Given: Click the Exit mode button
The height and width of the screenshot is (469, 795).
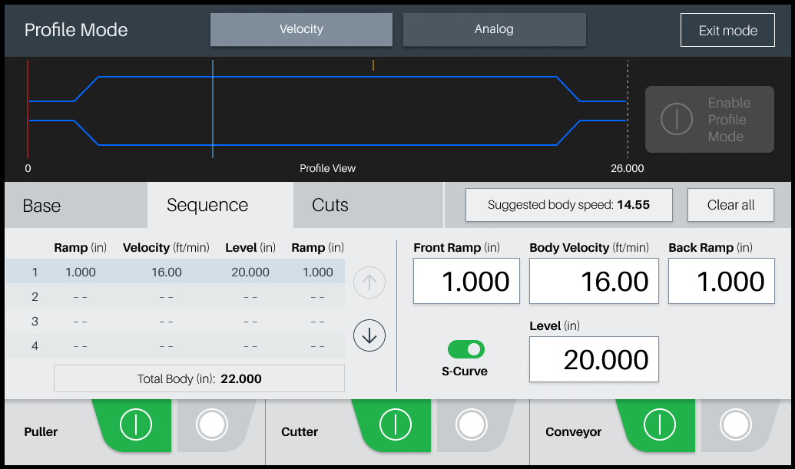Looking at the screenshot, I should point(727,31).
